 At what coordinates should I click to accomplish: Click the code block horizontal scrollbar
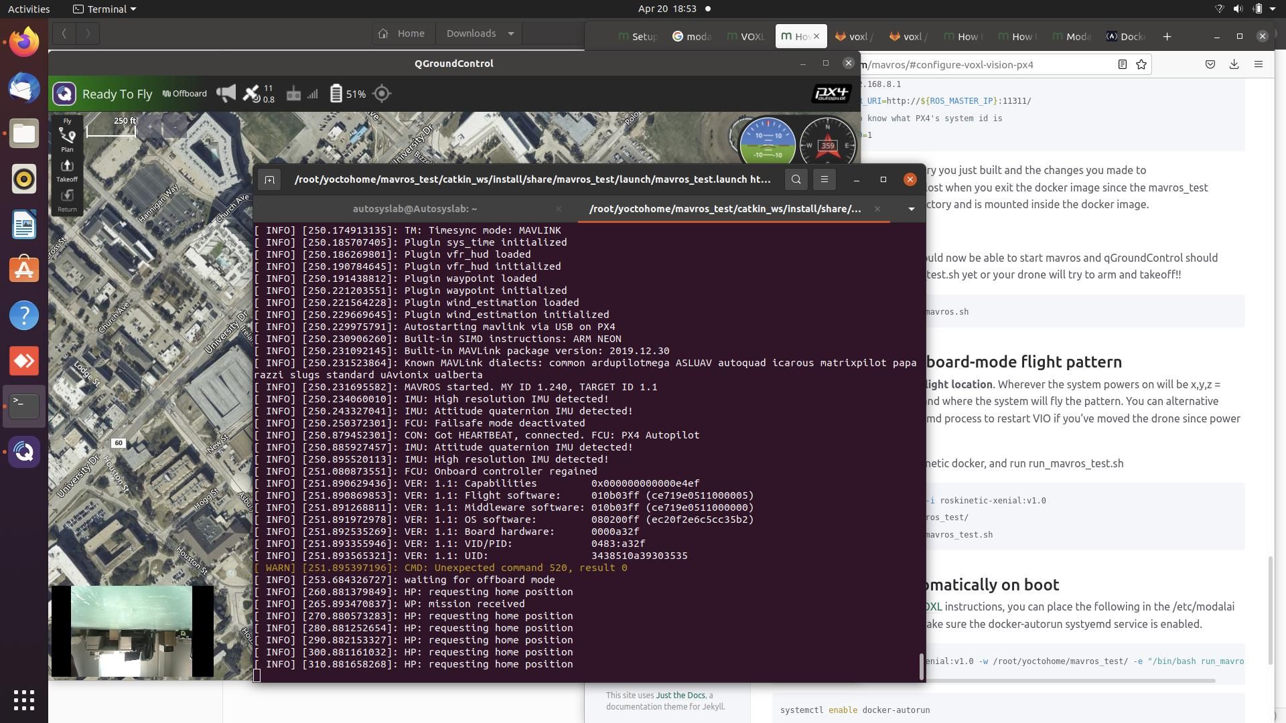click(994, 681)
